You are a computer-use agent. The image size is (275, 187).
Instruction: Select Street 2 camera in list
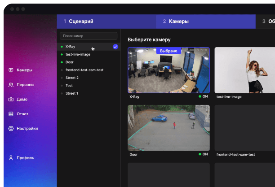coord(72,78)
